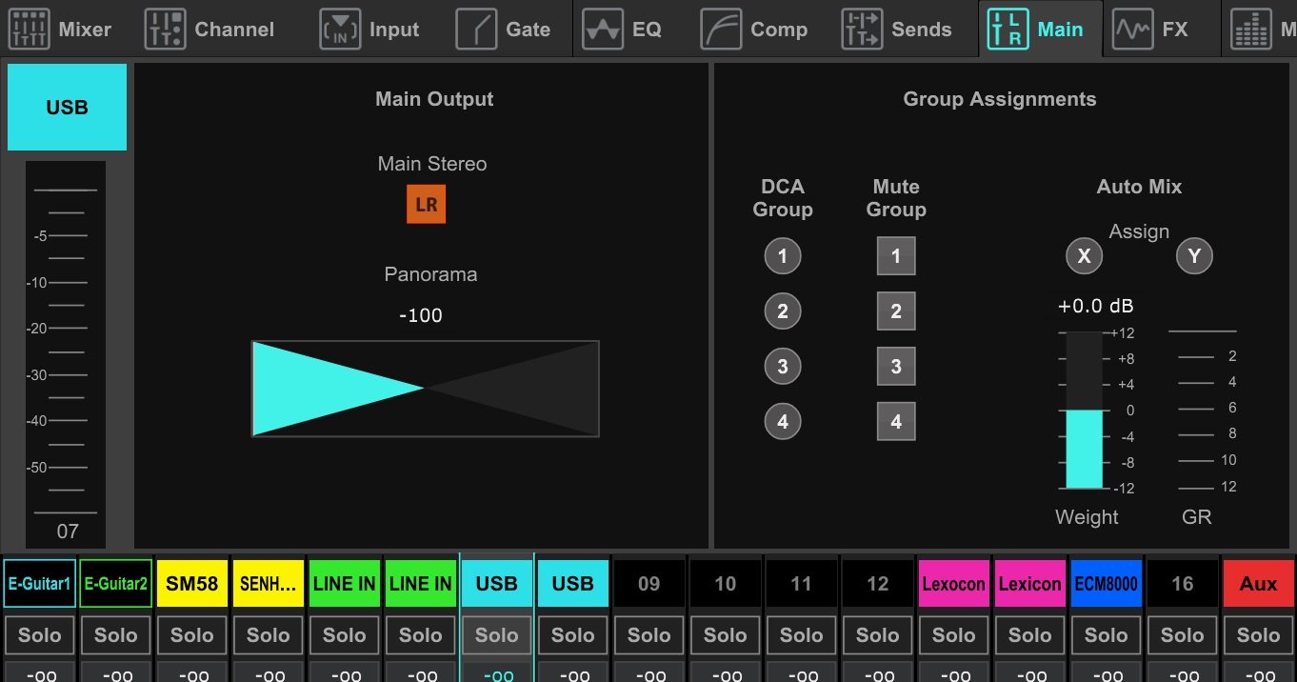The height and width of the screenshot is (682, 1297).
Task: Switch to the Main tab
Action: click(x=1040, y=30)
